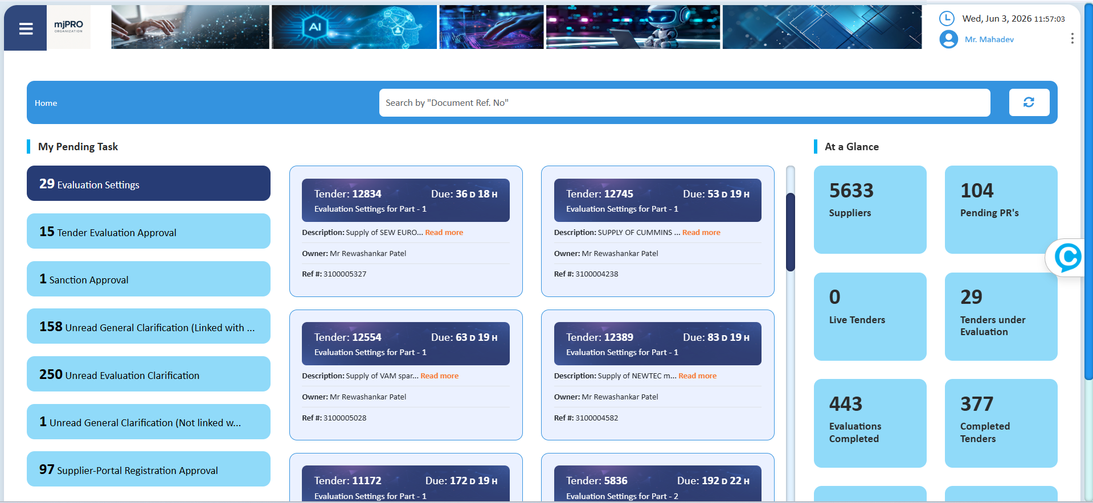Open the Tender 12554 card header
Viewport: 1093px width, 503px height.
tap(406, 344)
